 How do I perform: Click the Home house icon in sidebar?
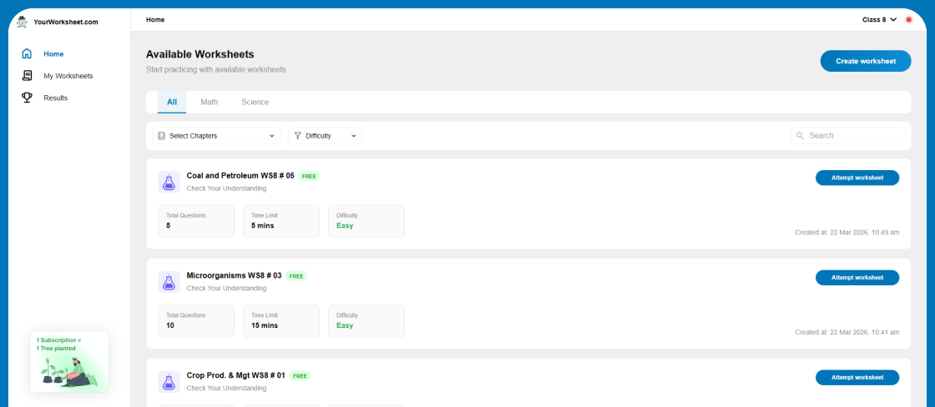click(27, 53)
